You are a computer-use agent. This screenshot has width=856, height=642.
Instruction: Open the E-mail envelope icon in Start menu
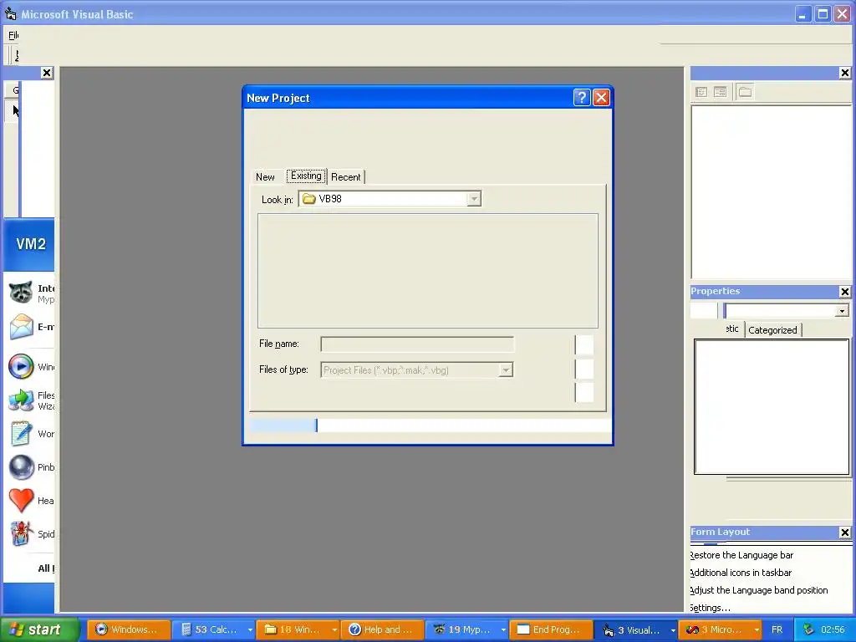(21, 327)
